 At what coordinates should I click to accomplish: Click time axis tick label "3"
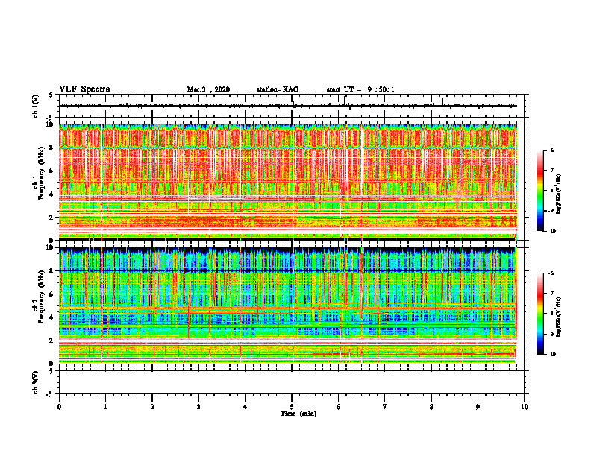198,407
